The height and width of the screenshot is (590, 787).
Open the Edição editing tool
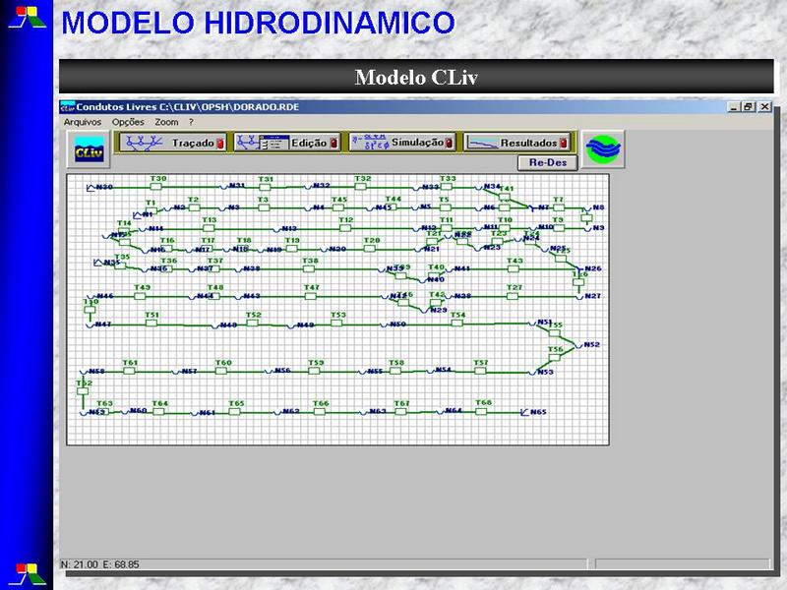(286, 143)
